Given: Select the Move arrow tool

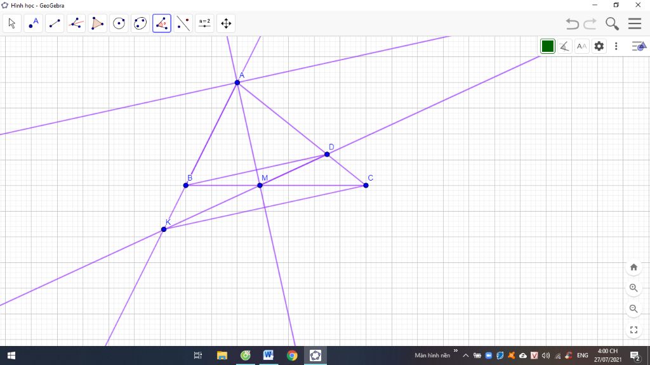Looking at the screenshot, I should [x=11, y=23].
